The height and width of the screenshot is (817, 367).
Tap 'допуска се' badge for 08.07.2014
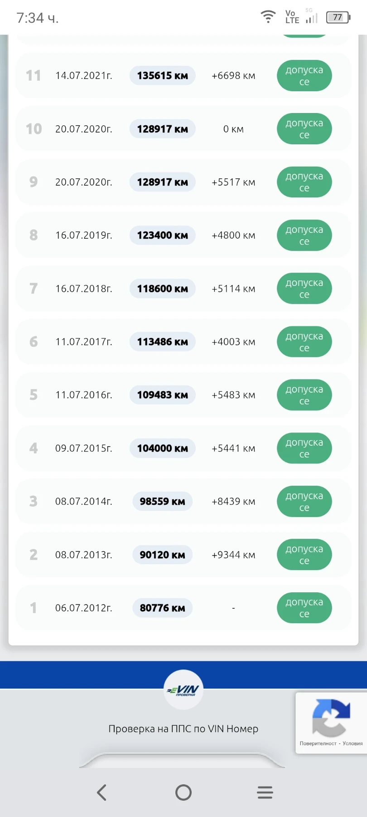[304, 502]
